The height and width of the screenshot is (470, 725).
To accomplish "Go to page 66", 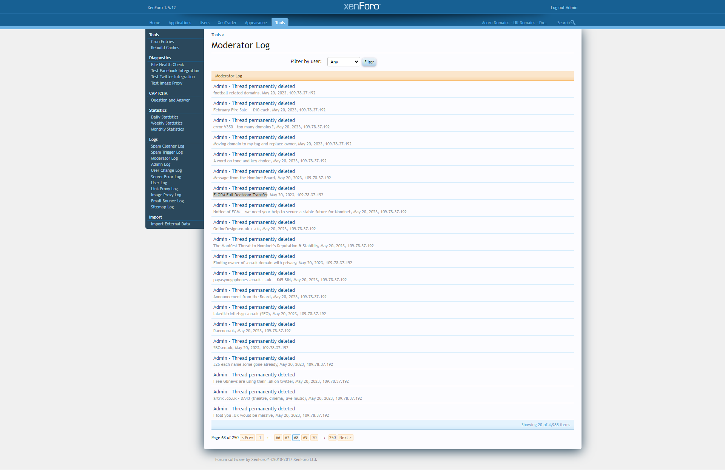I will pos(278,438).
